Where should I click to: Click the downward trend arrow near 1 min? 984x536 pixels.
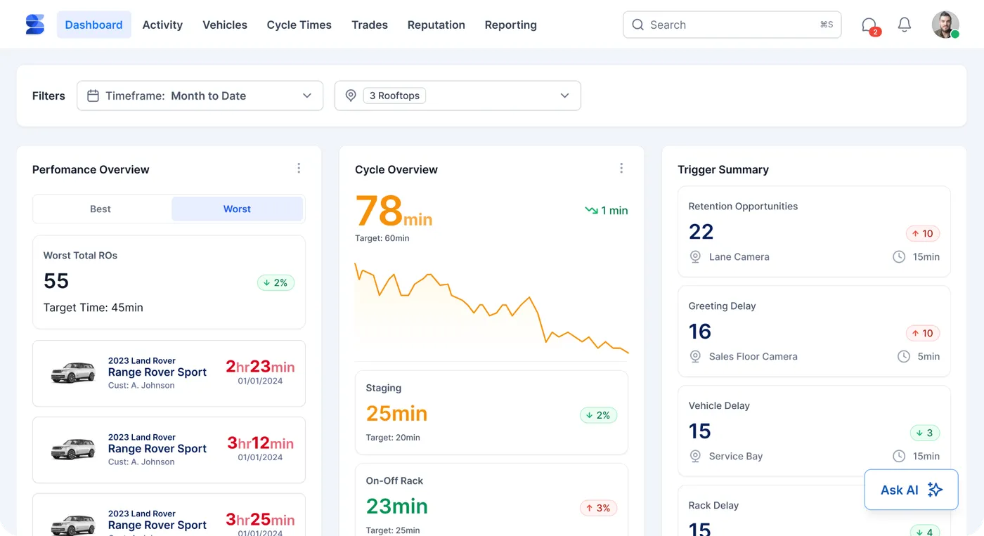tap(591, 210)
